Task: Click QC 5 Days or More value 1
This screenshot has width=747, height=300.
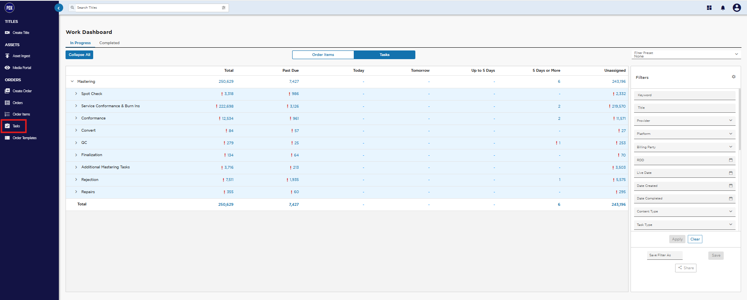Action: click(x=559, y=143)
